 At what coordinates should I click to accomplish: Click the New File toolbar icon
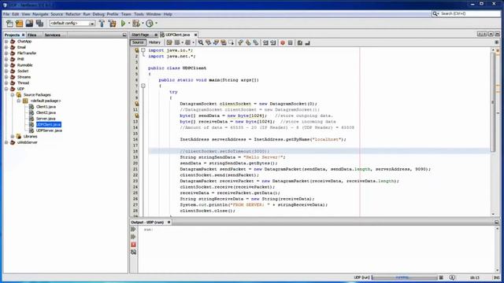9,23
